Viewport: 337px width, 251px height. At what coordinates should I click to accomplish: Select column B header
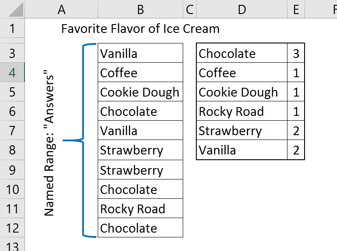[140, 9]
